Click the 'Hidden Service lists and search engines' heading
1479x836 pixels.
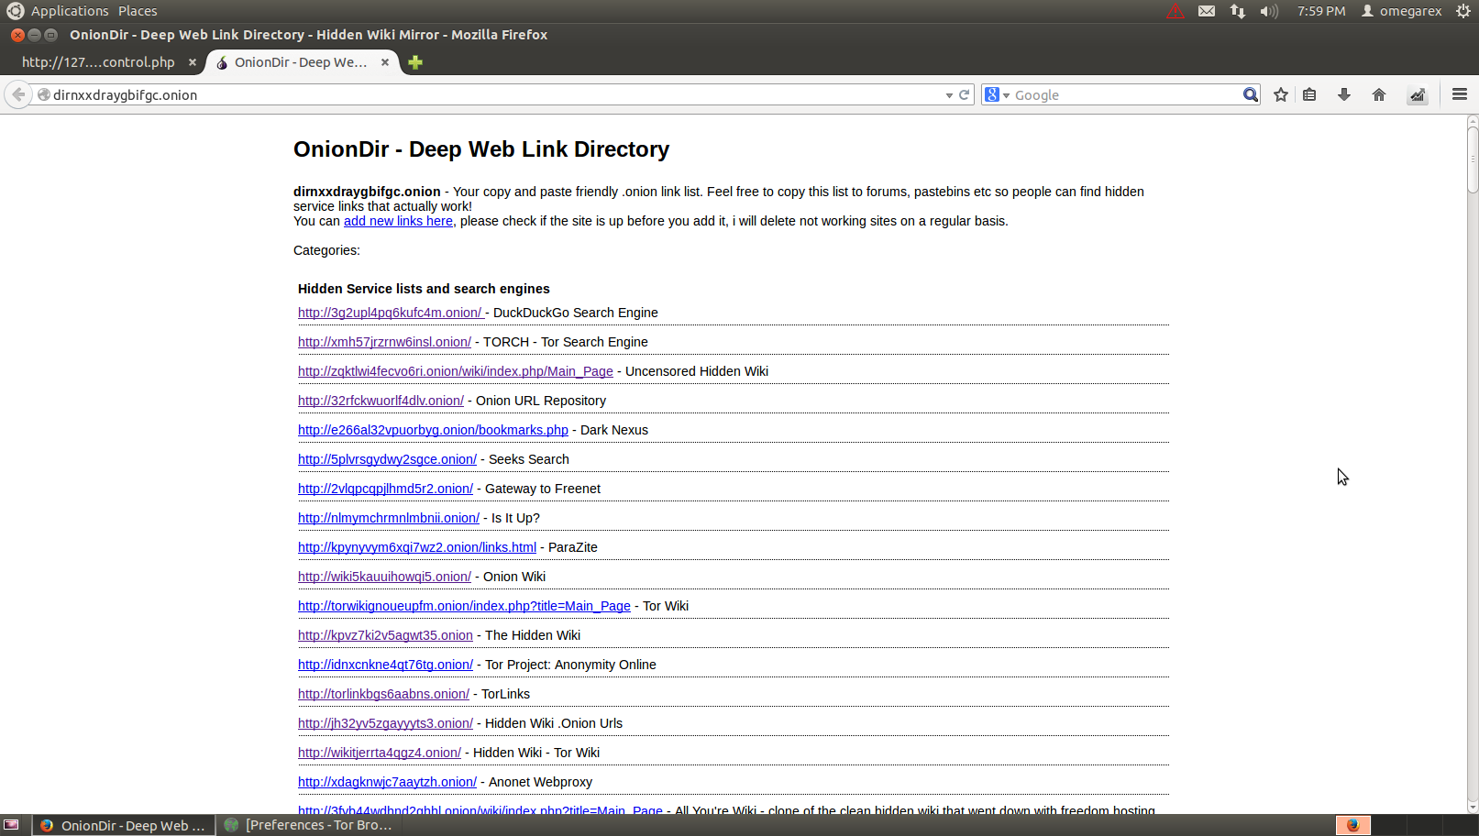(424, 289)
